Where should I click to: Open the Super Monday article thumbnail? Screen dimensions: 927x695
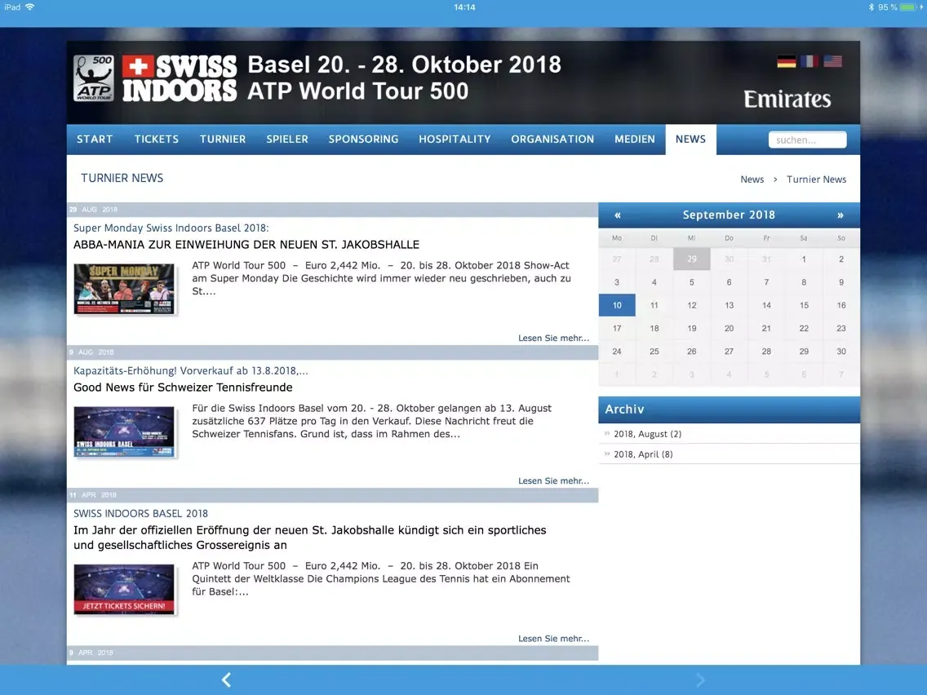point(123,289)
